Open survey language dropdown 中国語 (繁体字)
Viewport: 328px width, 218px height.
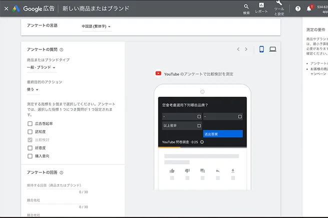[x=96, y=26]
